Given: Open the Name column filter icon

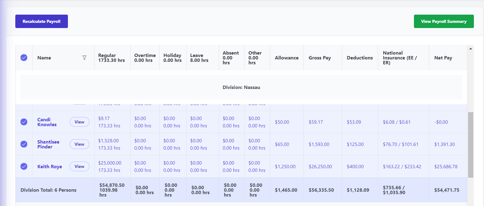Looking at the screenshot, I should (x=84, y=58).
